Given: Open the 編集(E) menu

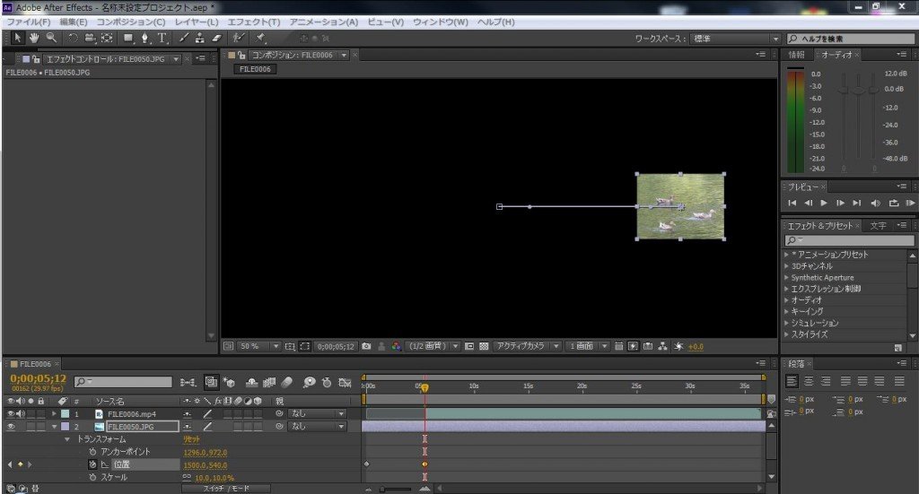Looking at the screenshot, I should 74,22.
